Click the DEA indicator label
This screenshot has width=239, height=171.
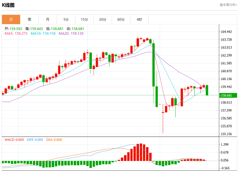point(54,140)
